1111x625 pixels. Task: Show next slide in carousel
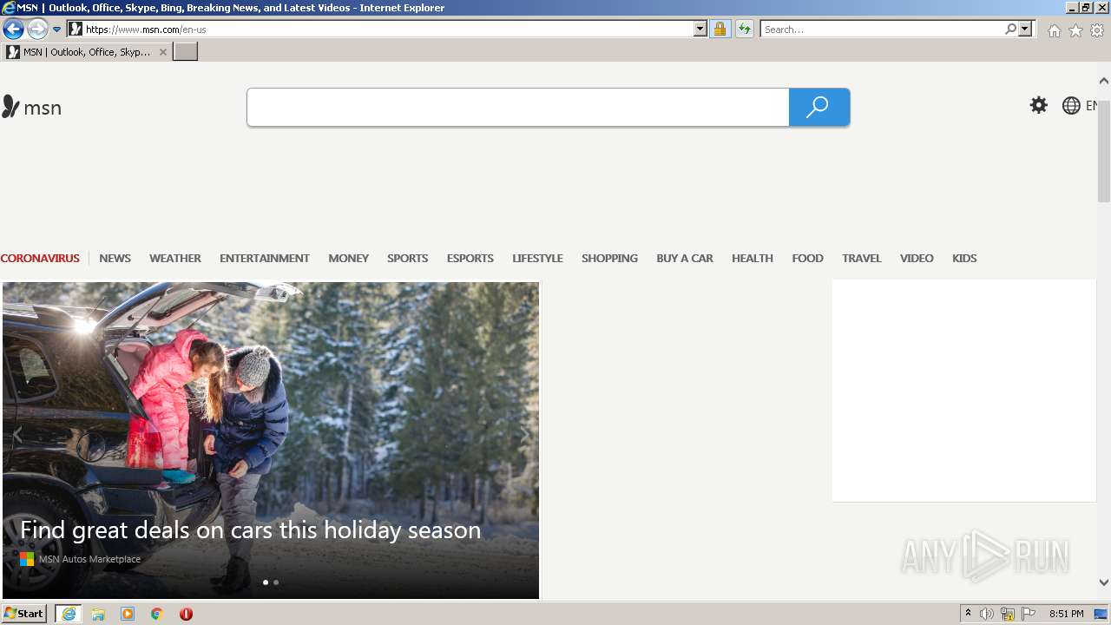pyautogui.click(x=523, y=436)
